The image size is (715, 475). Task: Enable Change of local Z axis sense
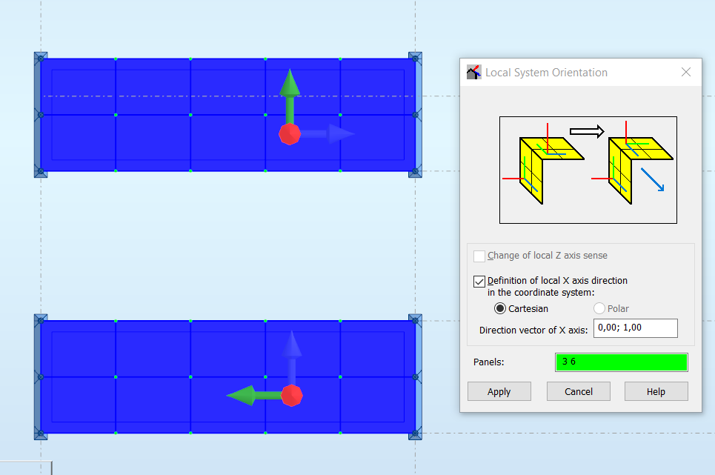pyautogui.click(x=479, y=256)
